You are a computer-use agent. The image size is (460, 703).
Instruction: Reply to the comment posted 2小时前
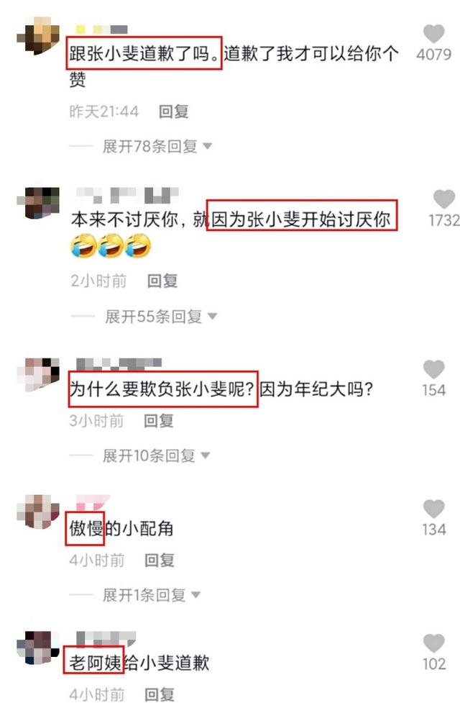coord(162,281)
